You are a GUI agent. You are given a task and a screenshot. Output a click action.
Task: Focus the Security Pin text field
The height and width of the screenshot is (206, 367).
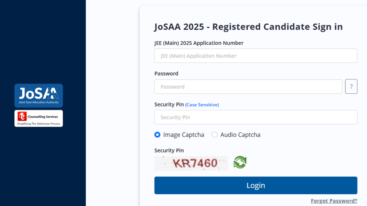click(x=255, y=117)
